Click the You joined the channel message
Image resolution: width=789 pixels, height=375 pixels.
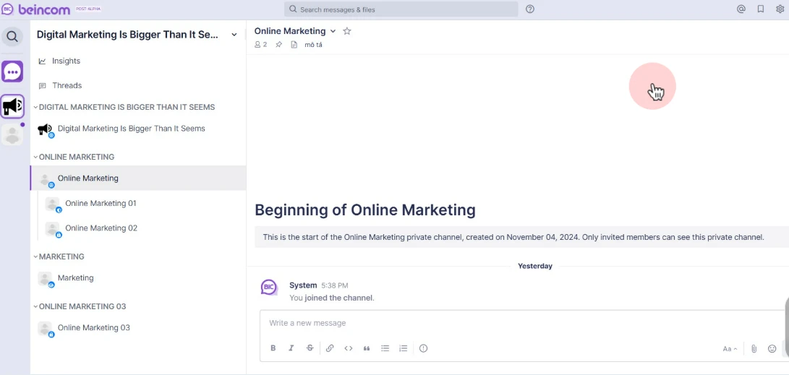click(x=332, y=298)
